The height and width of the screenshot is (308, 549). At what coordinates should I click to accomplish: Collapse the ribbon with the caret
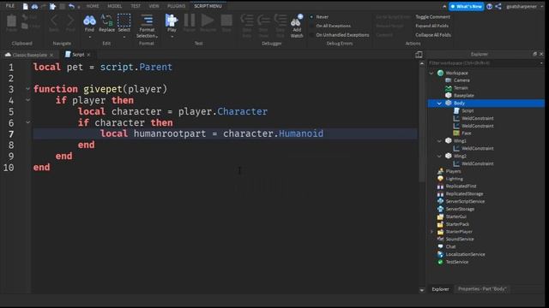pos(444,6)
